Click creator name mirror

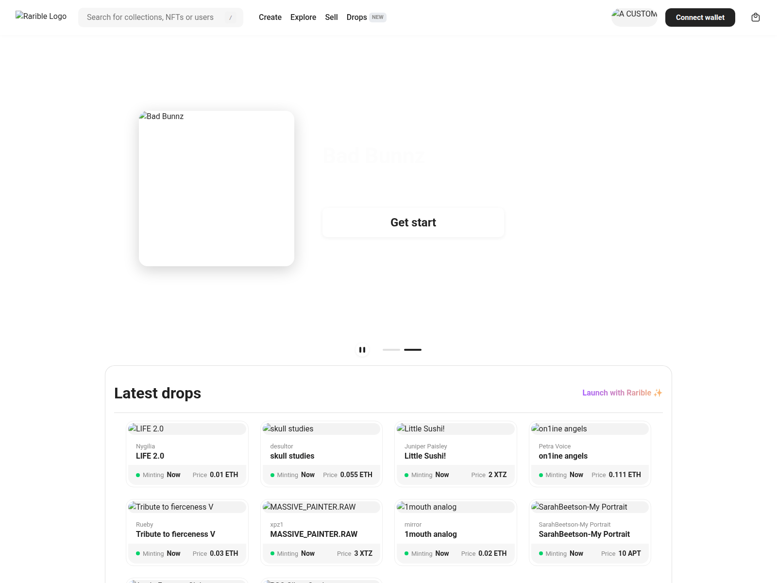tap(413, 525)
